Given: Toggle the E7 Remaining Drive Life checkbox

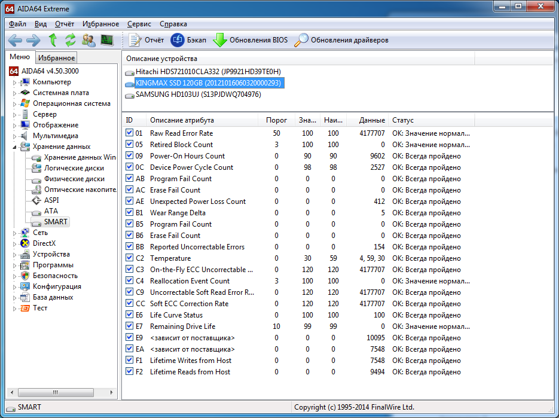Looking at the screenshot, I should [x=129, y=326].
